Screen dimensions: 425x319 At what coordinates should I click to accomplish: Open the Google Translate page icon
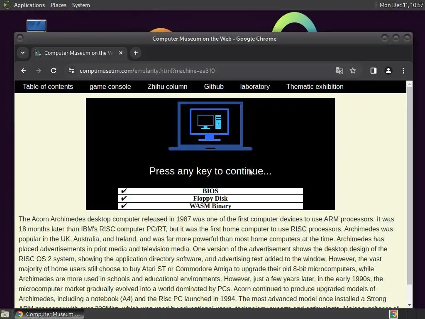[339, 71]
